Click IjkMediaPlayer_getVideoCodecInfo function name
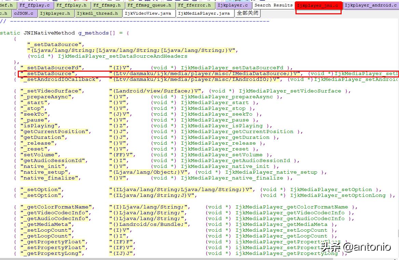 point(290,213)
